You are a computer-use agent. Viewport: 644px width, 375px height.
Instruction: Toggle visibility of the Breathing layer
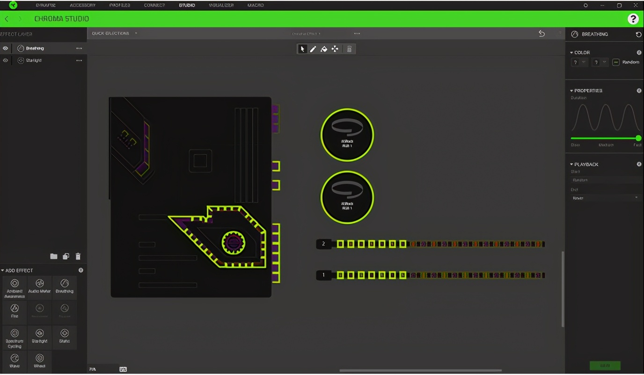click(x=5, y=48)
